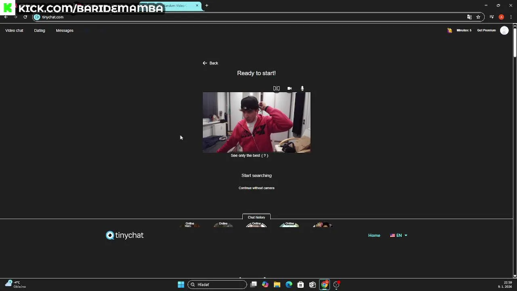517x291 pixels.
Task: Open the OBS icon on the taskbar
Action: (336, 285)
